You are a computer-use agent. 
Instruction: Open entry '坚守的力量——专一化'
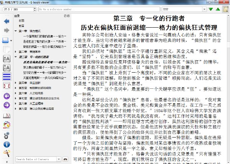point(44,73)
